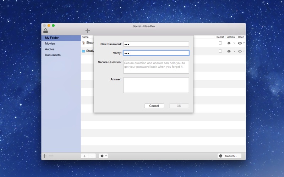
Task: Click the yellow minimize window button
Action: point(49,25)
